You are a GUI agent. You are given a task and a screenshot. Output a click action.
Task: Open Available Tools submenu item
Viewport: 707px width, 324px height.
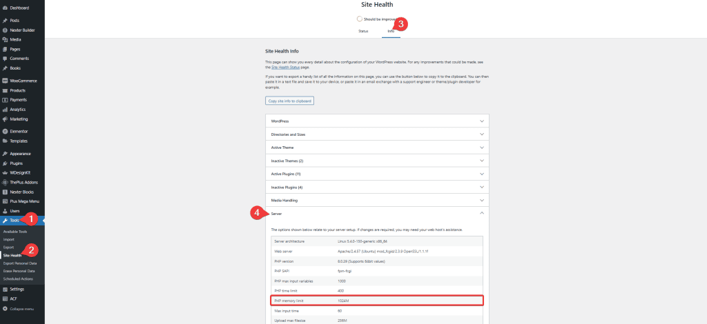(x=15, y=231)
